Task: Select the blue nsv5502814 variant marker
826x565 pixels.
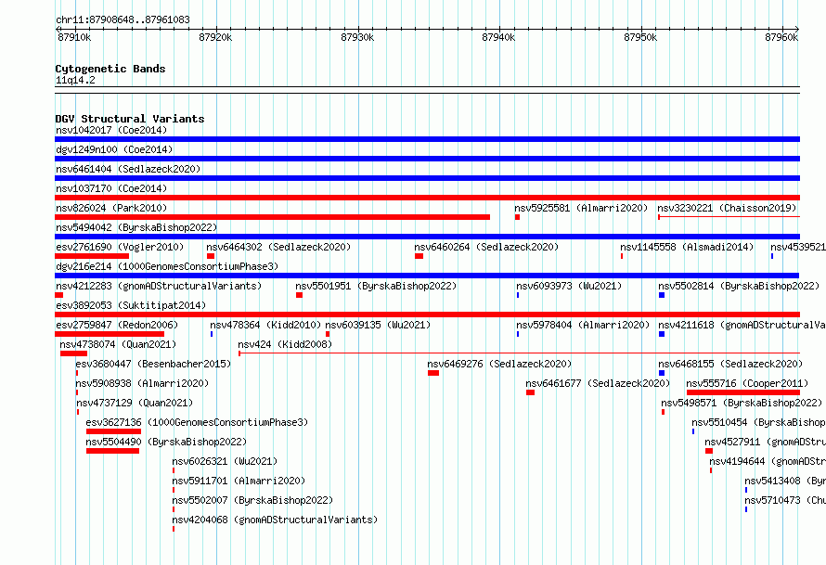Action: tap(662, 295)
